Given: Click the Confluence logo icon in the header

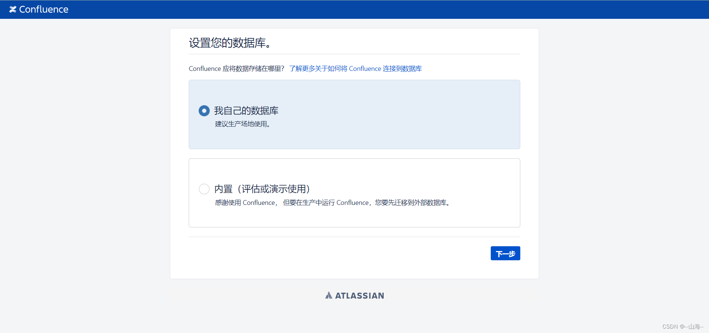Looking at the screenshot, I should pyautogui.click(x=13, y=9).
